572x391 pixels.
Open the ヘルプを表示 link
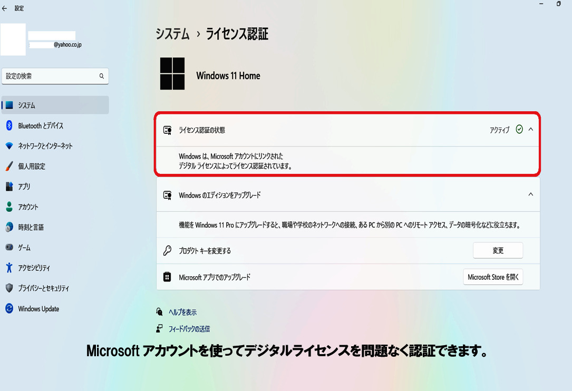(x=182, y=312)
